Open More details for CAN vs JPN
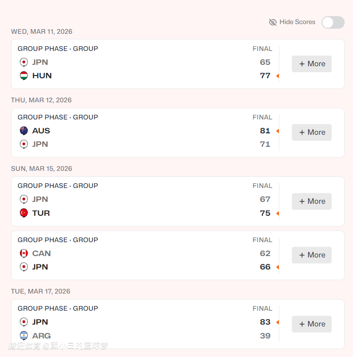This screenshot has height=357, width=353. 312,255
